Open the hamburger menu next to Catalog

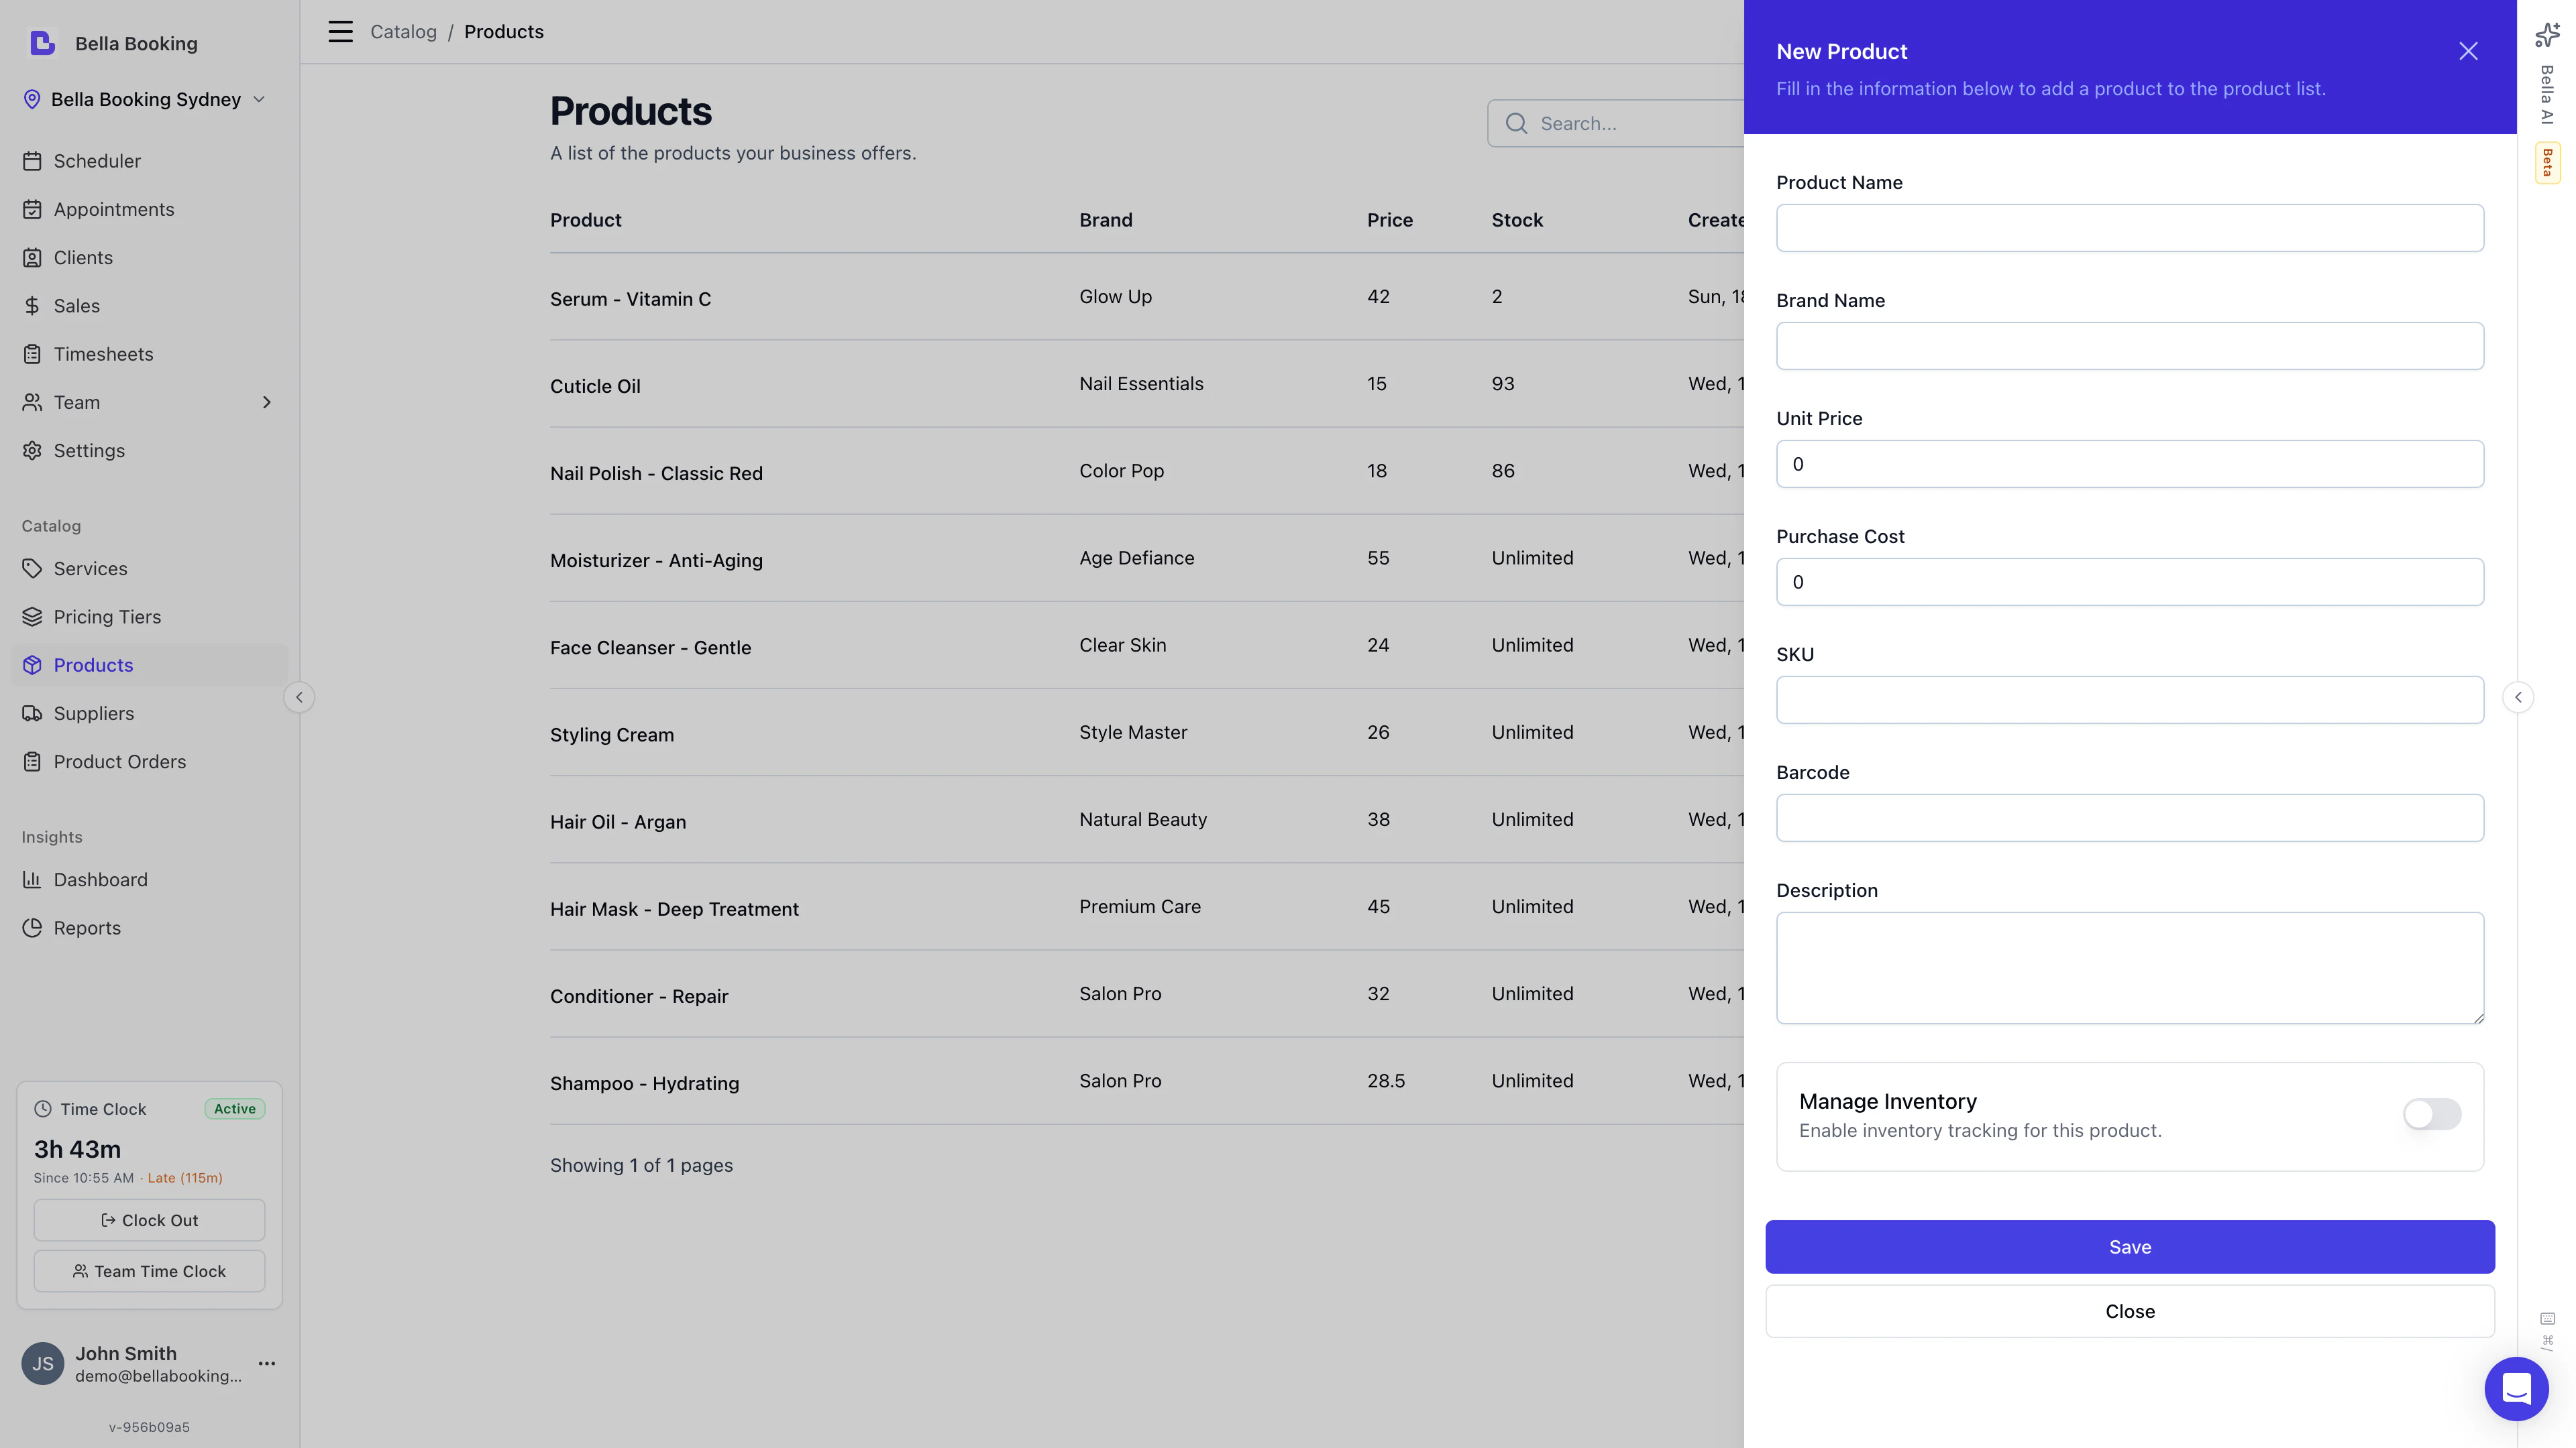click(x=340, y=31)
